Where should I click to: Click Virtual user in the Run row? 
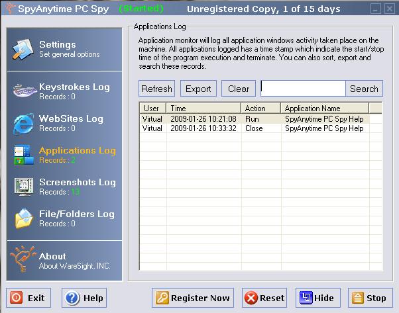152,119
